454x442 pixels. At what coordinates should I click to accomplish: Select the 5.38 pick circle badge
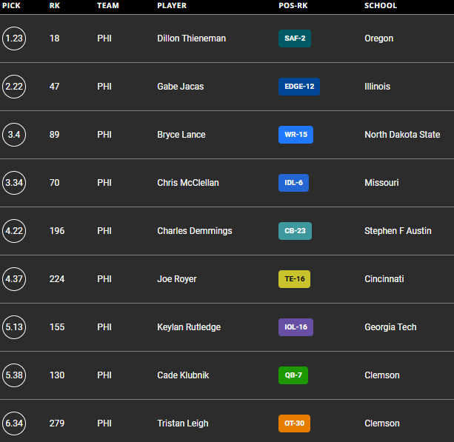coord(13,375)
